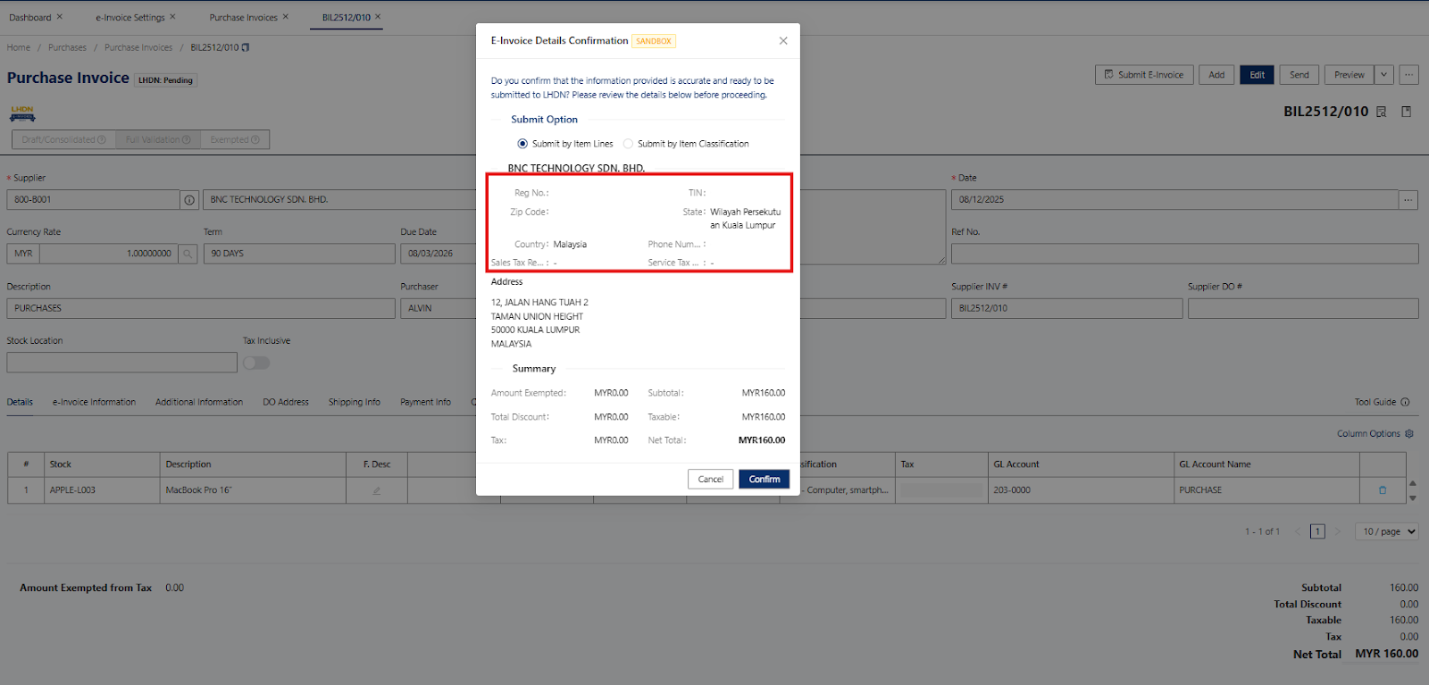Go to the previous results page
The image size is (1429, 685).
(x=1299, y=531)
